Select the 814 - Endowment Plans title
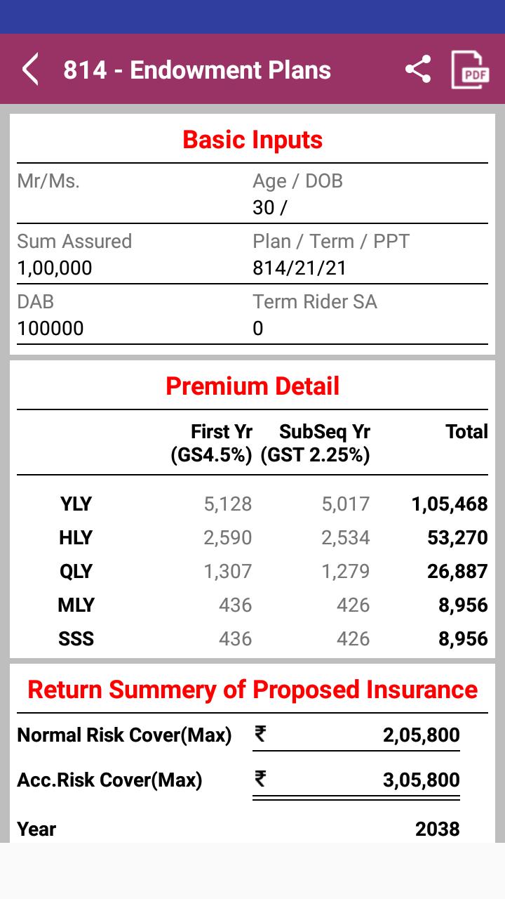The width and height of the screenshot is (505, 899). pyautogui.click(x=197, y=70)
